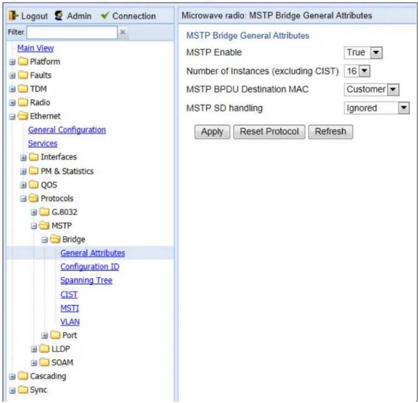
Task: Click the Apply button
Action: [212, 132]
